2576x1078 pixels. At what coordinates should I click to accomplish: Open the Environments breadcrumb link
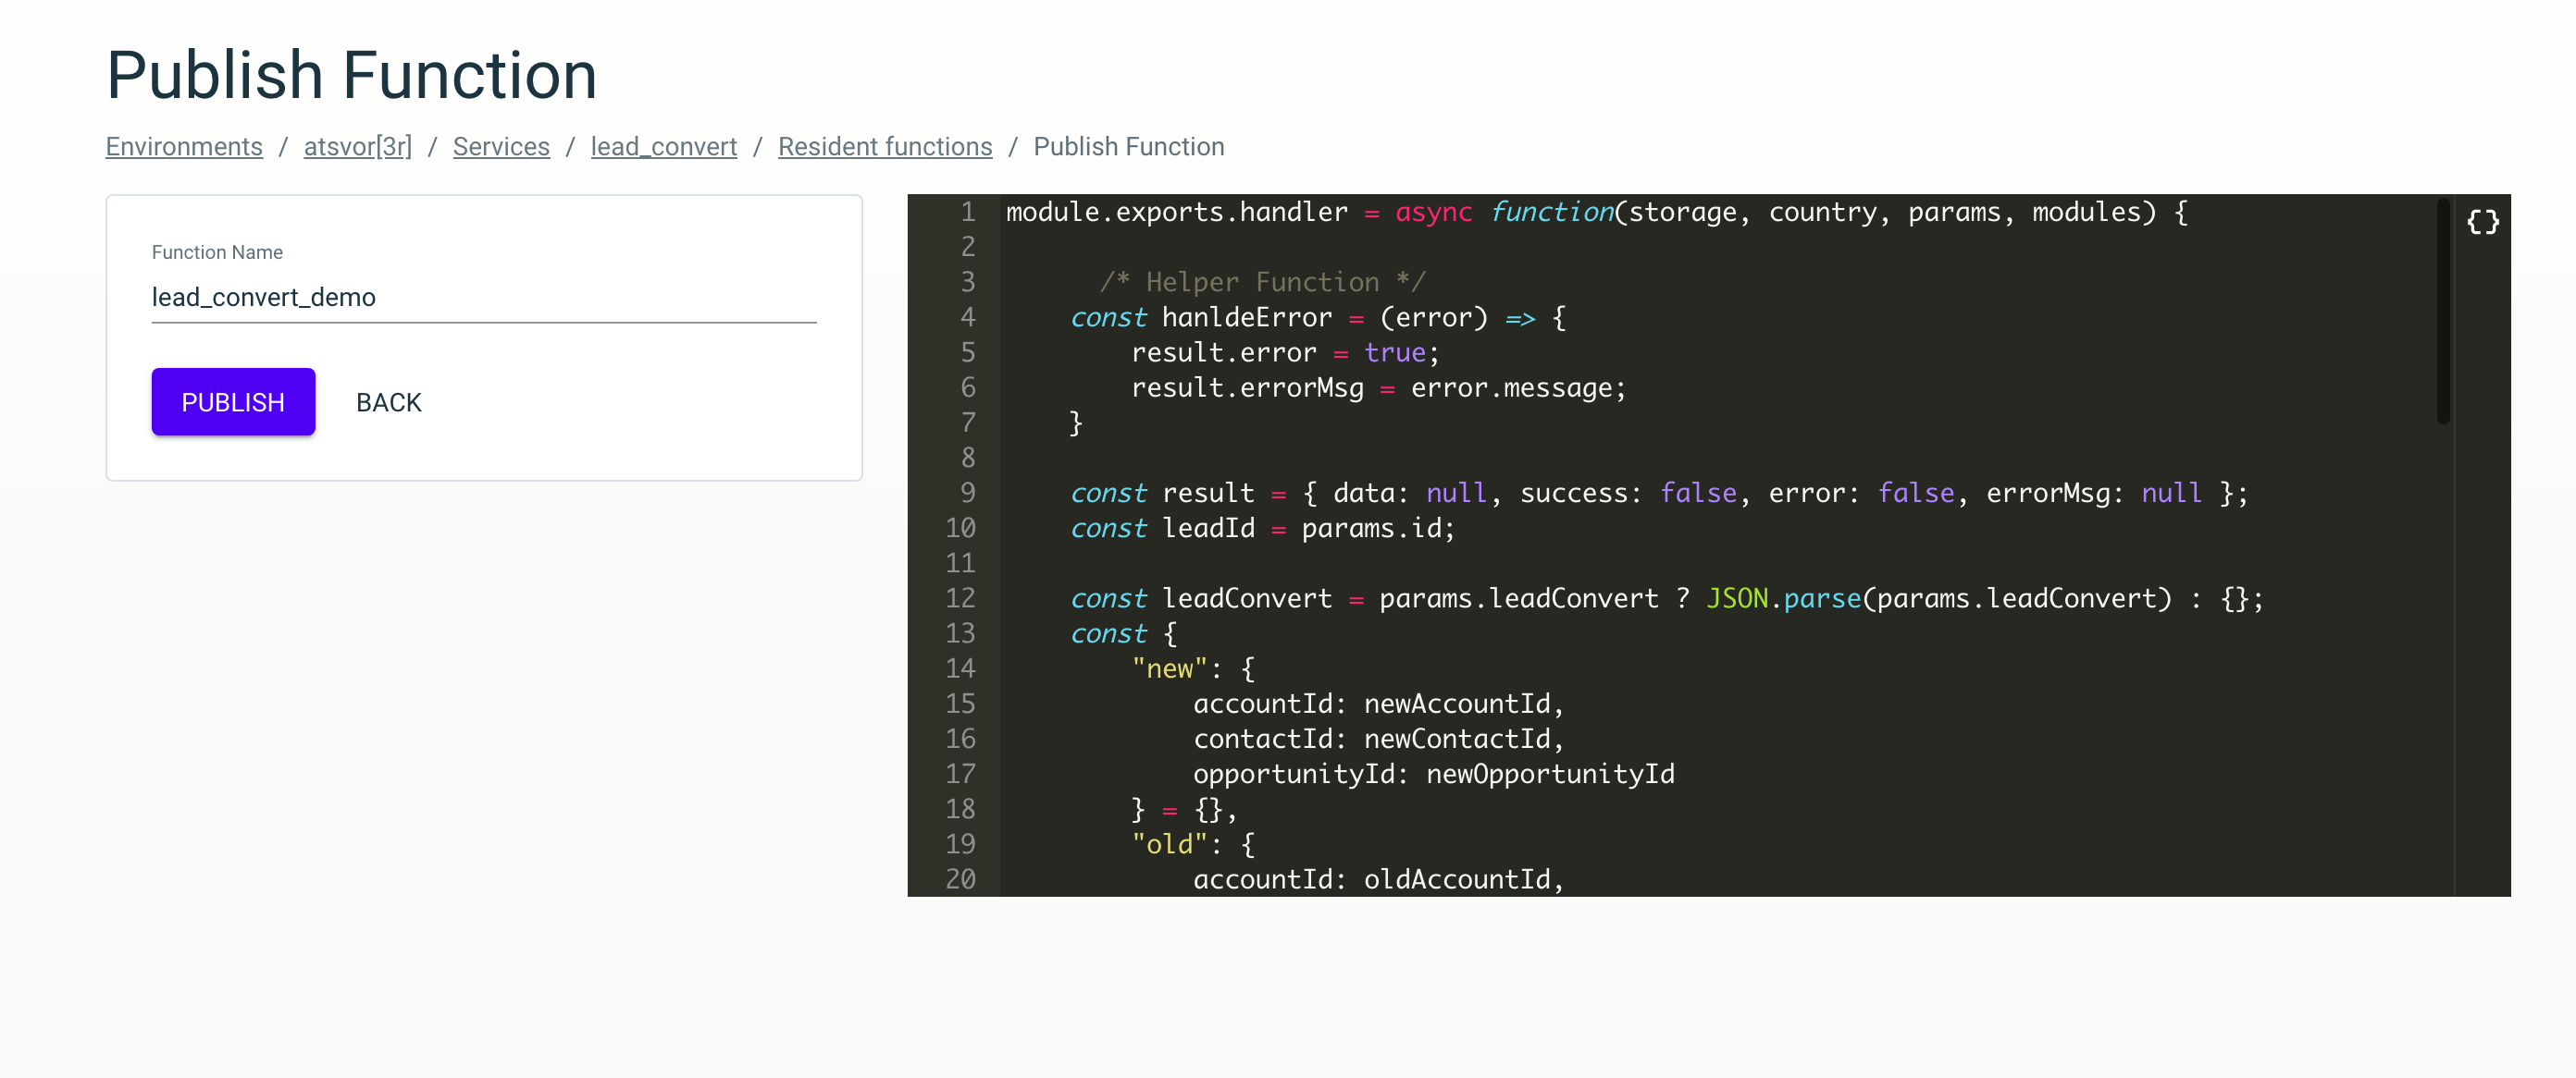coord(184,146)
